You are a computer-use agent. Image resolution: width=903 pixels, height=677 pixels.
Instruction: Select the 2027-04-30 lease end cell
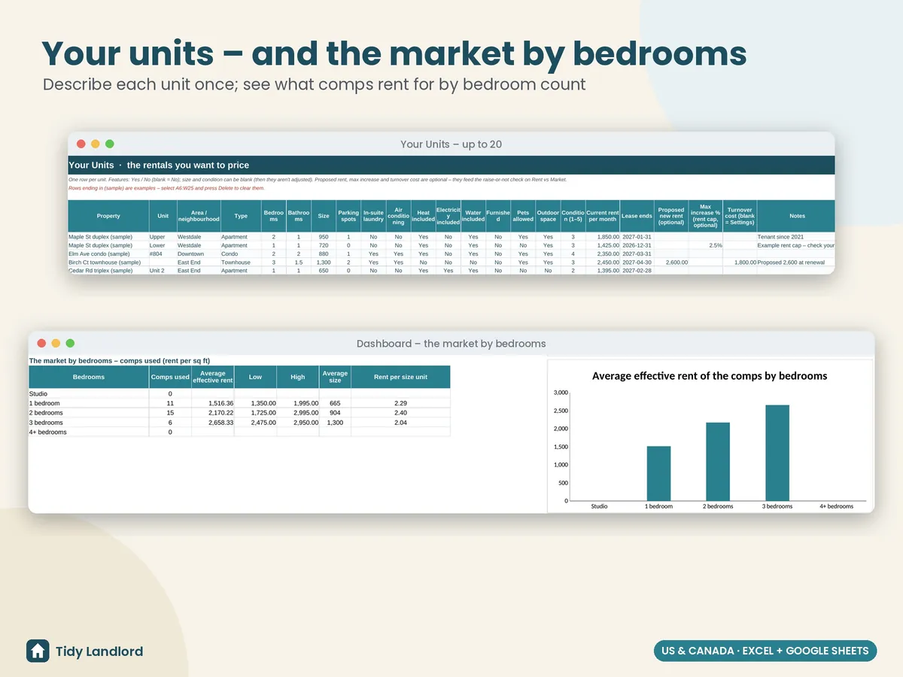click(637, 263)
